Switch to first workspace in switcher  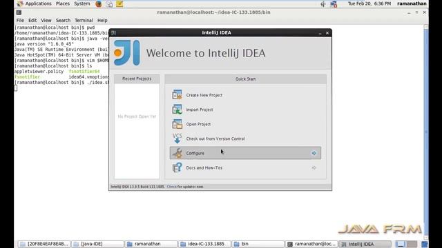coord(400,244)
